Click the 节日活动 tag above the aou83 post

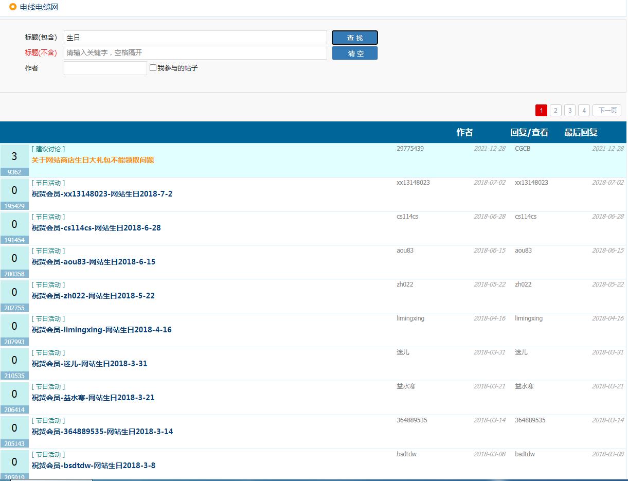coord(48,251)
